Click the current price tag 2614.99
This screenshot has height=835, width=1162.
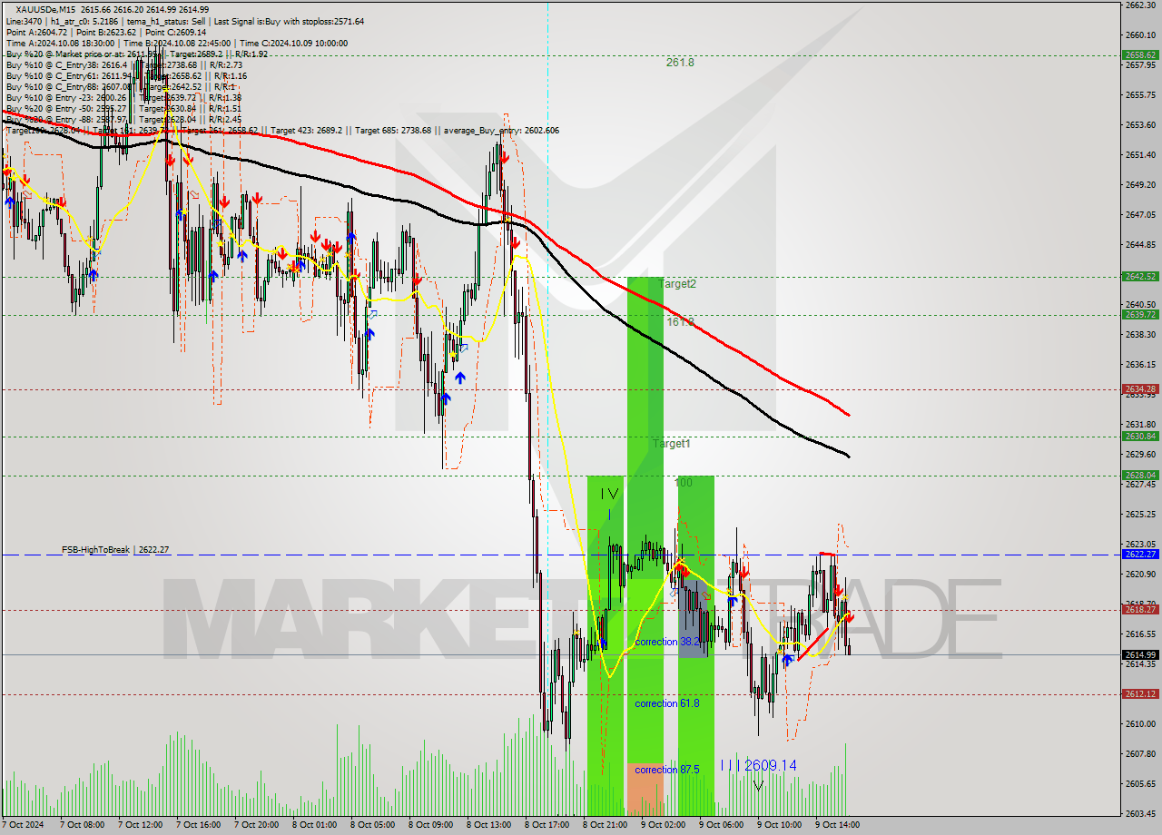click(1140, 655)
